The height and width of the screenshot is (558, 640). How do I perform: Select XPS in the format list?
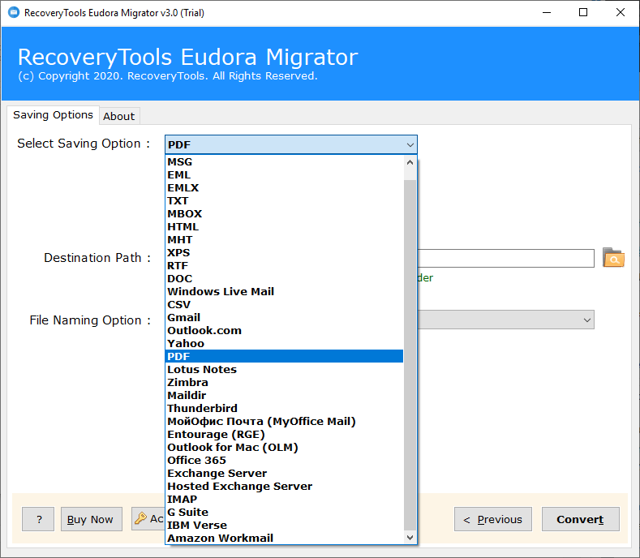[285, 253]
